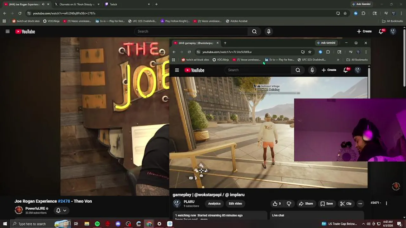Screen dimensions: 406x228
Task: Open Discord from taskbar
Action: coord(118,224)
